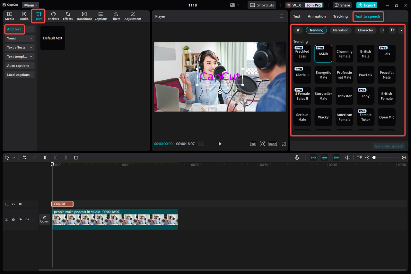The image size is (411, 274).
Task: Switch to the Animation tab
Action: click(317, 16)
